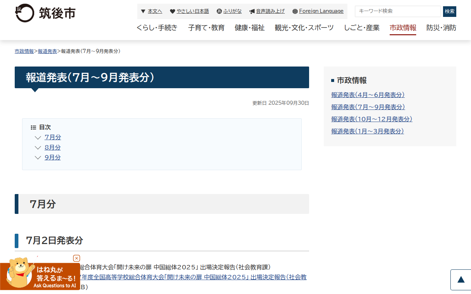Switch to やさしい日本語 version
This screenshot has height=294, width=471.
click(193, 11)
